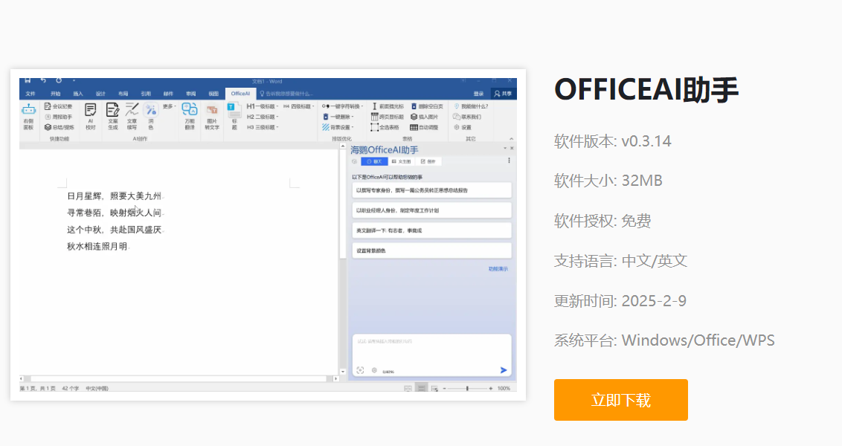842x446 pixels.
Task: Open the 背景设置 dropdown
Action: 337,127
